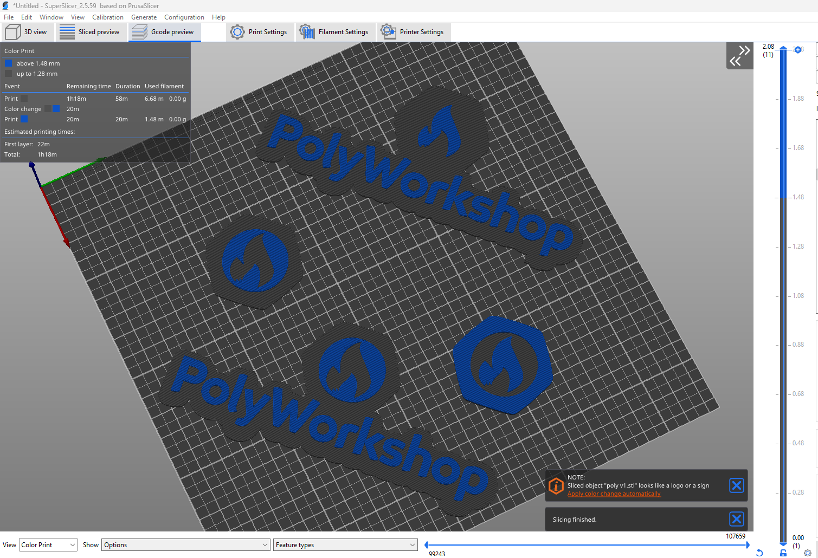Click 'Apply color change automatically' link
Screen dimensions: 818x558
point(614,494)
